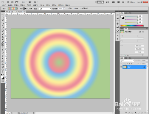Choose the Linear gradient style icon
Screen dimensions: 149x114
21,9
